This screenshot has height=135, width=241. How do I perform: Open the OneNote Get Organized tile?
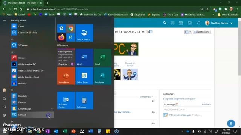[x=66, y=57]
